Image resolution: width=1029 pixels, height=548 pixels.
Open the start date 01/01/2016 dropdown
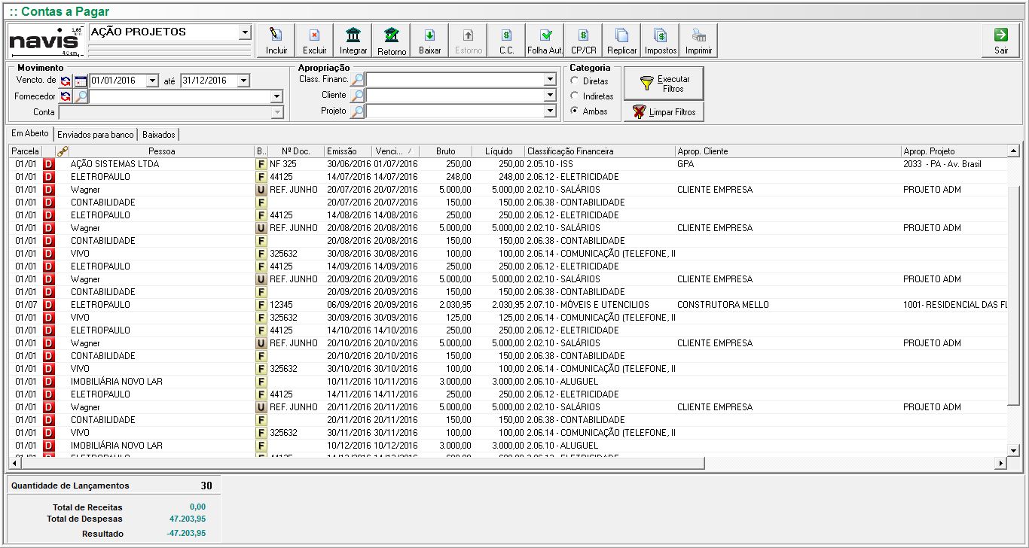(x=153, y=81)
